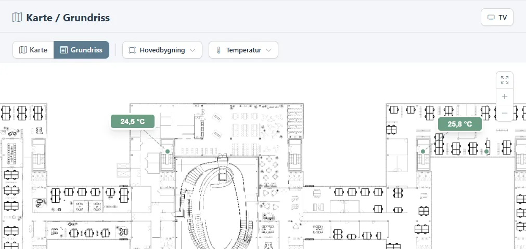
Task: Click the monitor icon in the TV button
Action: [x=491, y=18]
